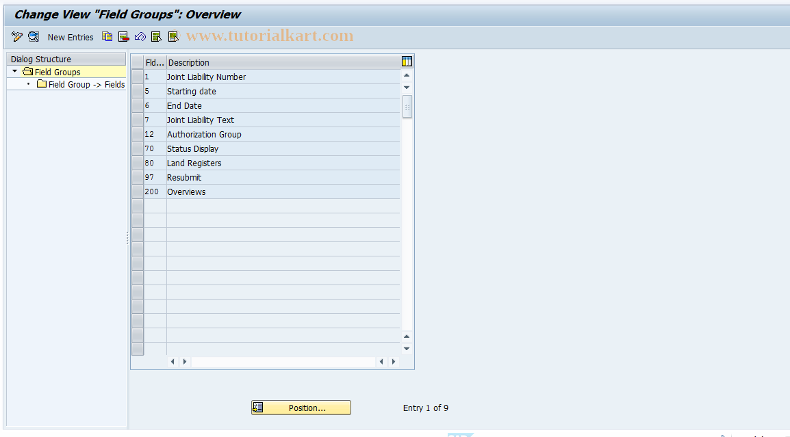Image resolution: width=790 pixels, height=437 pixels.
Task: Toggle display/change mode pencil icon
Action: click(16, 37)
